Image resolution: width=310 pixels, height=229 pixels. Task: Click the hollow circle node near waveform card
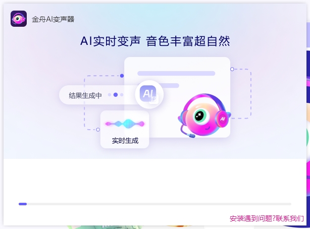tap(98, 130)
